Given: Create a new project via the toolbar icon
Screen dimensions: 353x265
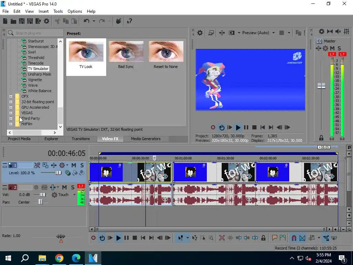Looking at the screenshot, I should [x=5, y=21].
